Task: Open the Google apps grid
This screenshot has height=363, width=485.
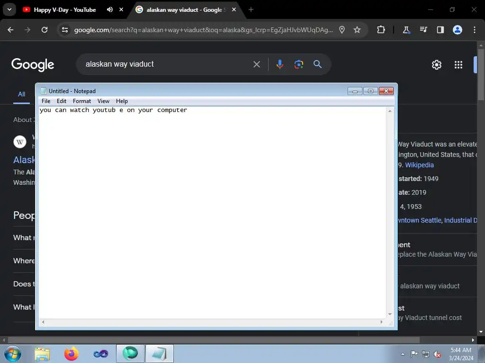Action: (458, 64)
